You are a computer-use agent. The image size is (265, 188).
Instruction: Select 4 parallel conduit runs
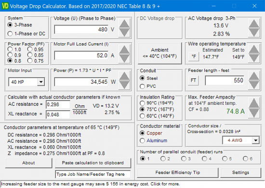click(207, 159)
